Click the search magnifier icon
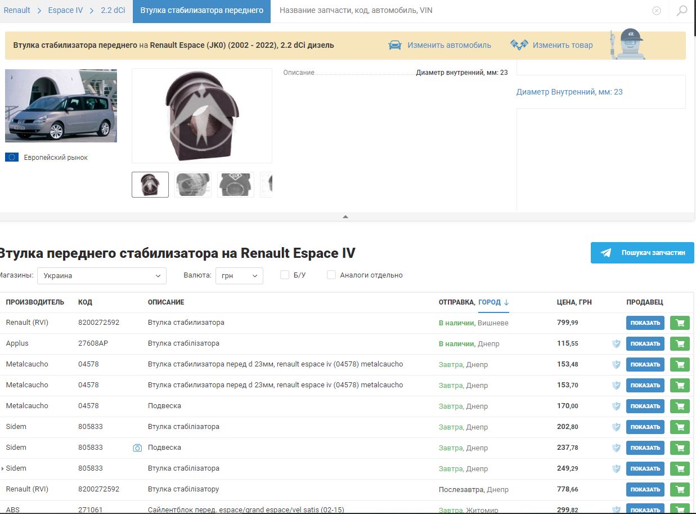Screen dimensions: 696x514 682,11
